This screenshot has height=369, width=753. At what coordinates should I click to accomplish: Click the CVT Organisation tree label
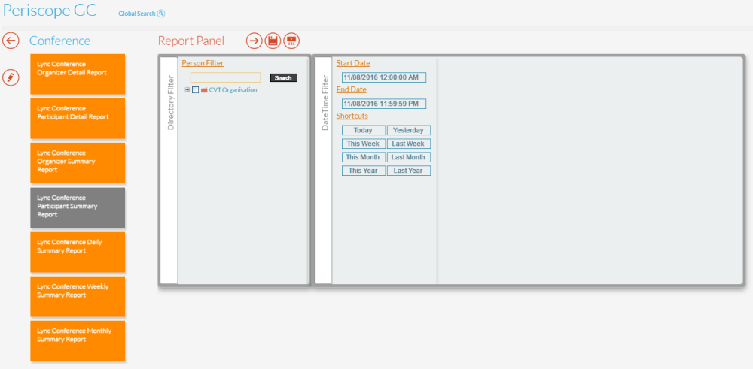coord(233,90)
